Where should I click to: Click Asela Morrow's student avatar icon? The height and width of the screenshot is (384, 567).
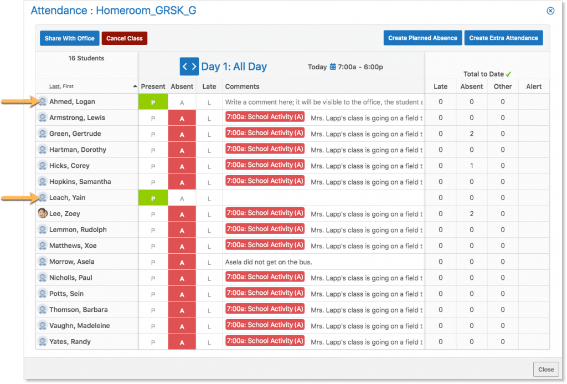coord(43,262)
